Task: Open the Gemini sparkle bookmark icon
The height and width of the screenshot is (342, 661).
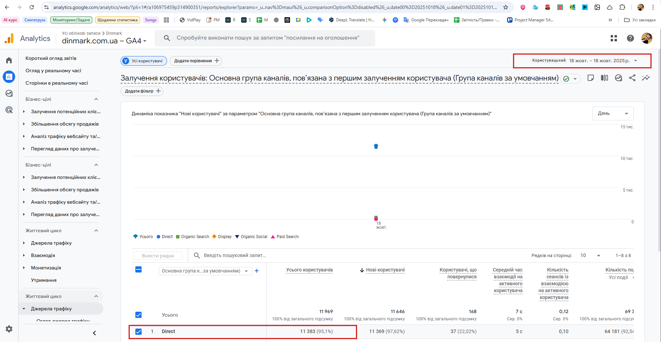Action: pyautogui.click(x=384, y=20)
